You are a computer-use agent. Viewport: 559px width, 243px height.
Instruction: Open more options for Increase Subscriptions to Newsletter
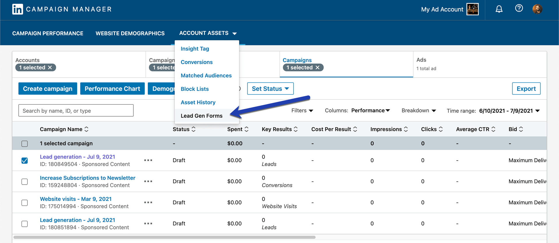click(148, 181)
